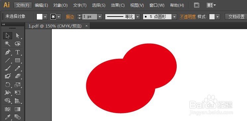247x121 pixels.
Task: Select the Rectangle tool
Action: tap(18, 60)
